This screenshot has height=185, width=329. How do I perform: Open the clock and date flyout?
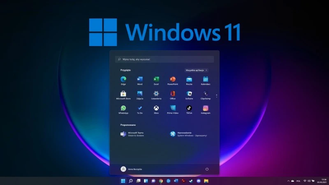(x=322, y=181)
